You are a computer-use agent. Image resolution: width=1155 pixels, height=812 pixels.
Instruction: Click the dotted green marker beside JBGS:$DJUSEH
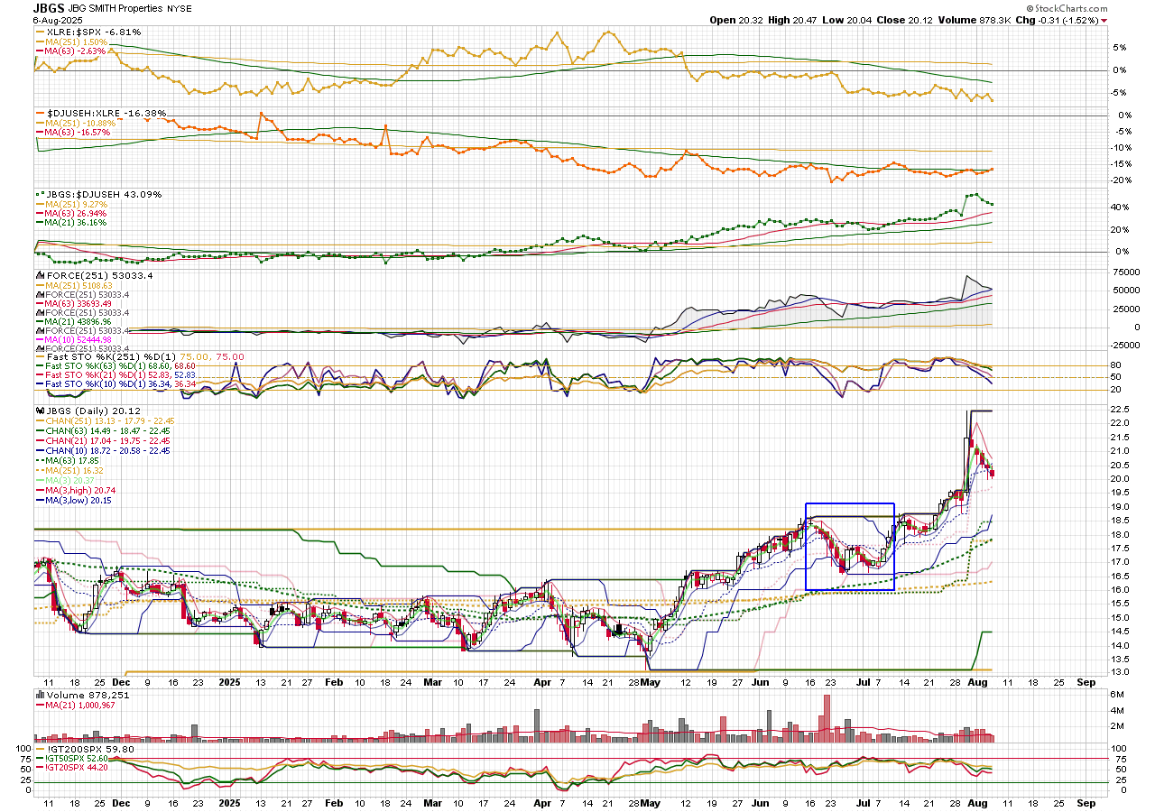pyautogui.click(x=39, y=194)
